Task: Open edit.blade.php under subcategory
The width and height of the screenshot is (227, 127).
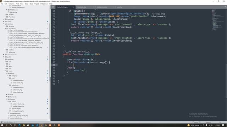Action: (x=17, y=90)
